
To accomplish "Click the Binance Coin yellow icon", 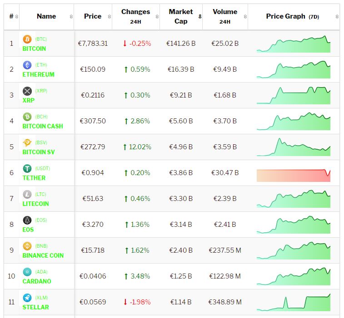I will [x=27, y=246].
